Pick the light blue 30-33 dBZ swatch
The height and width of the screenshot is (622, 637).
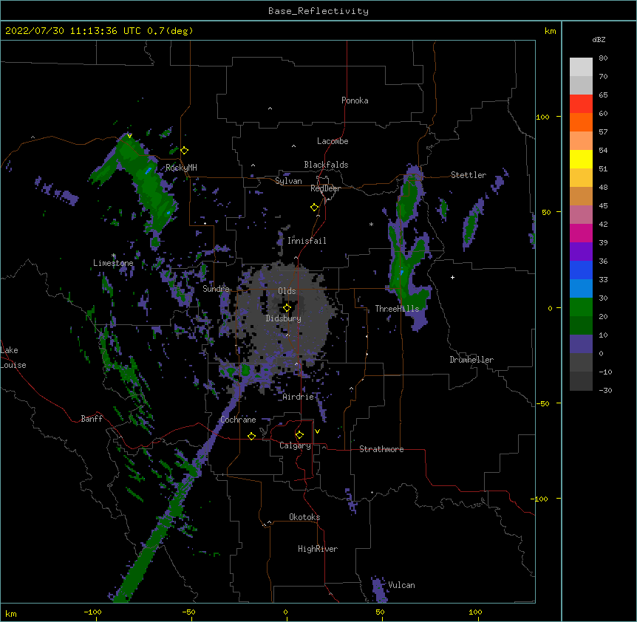tap(581, 288)
